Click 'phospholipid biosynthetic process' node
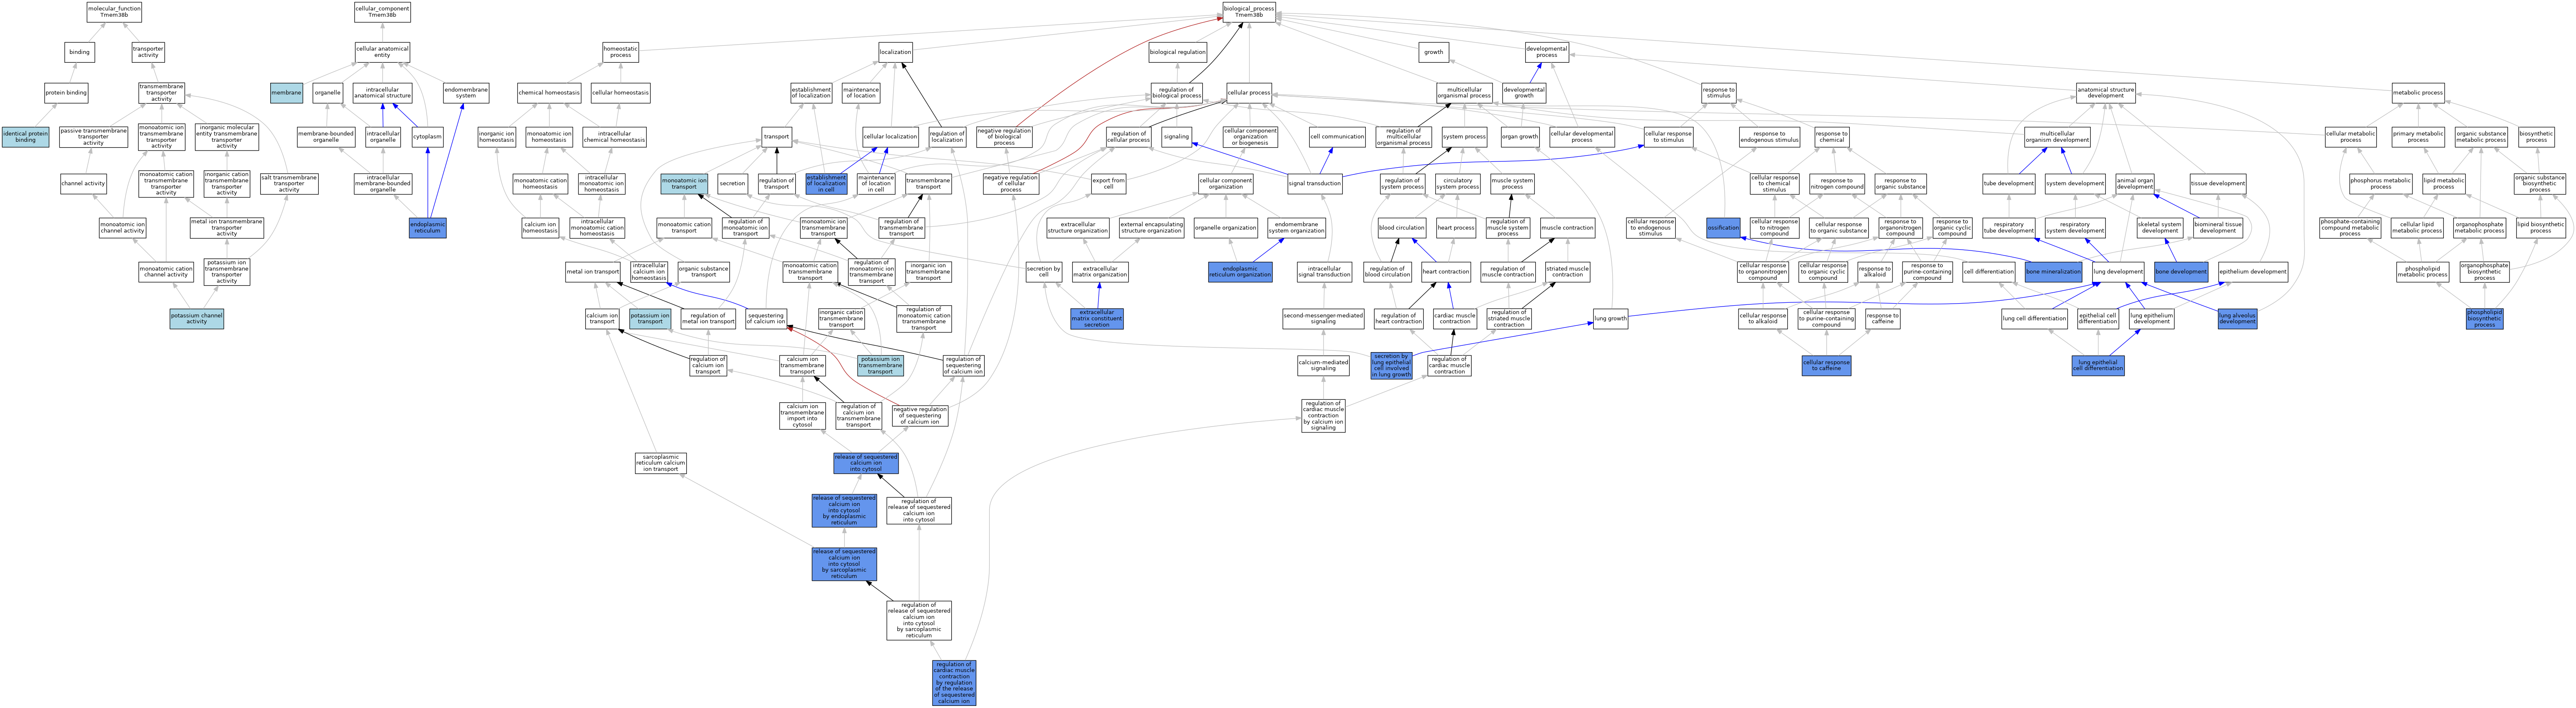Viewport: 2576px width, 708px height. click(x=2484, y=319)
